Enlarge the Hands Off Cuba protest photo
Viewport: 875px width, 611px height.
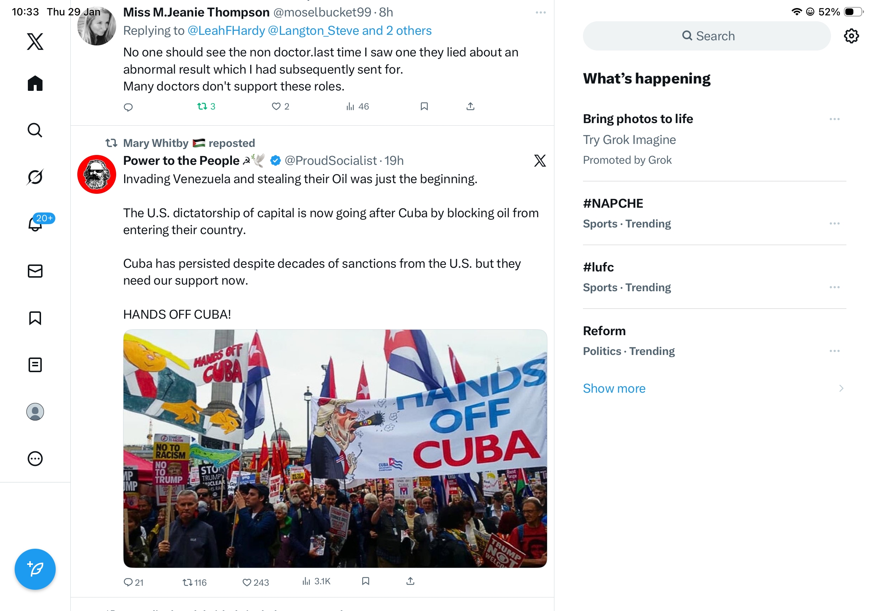tap(335, 448)
